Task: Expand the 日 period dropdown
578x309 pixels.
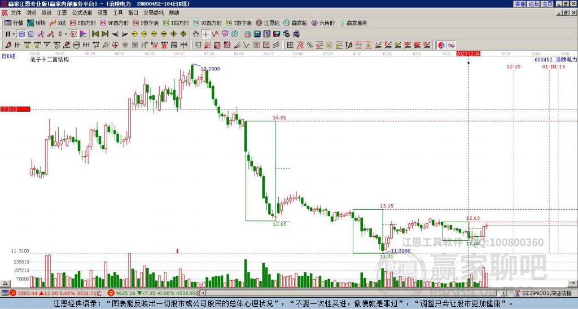Action: (14, 34)
